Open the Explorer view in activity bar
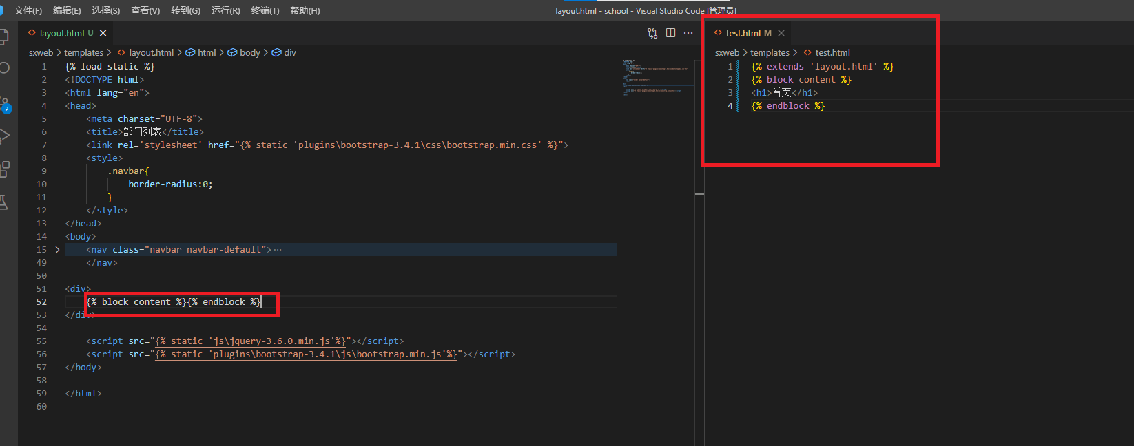1134x446 pixels. [4, 36]
